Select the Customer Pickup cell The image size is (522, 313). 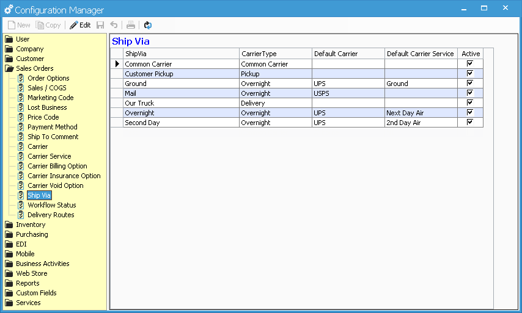point(181,74)
